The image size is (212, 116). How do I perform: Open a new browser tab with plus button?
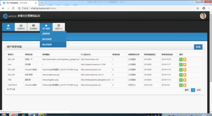click(x=42, y=3)
